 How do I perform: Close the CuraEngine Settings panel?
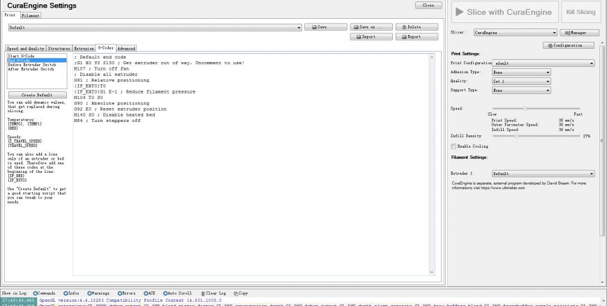[x=428, y=6]
